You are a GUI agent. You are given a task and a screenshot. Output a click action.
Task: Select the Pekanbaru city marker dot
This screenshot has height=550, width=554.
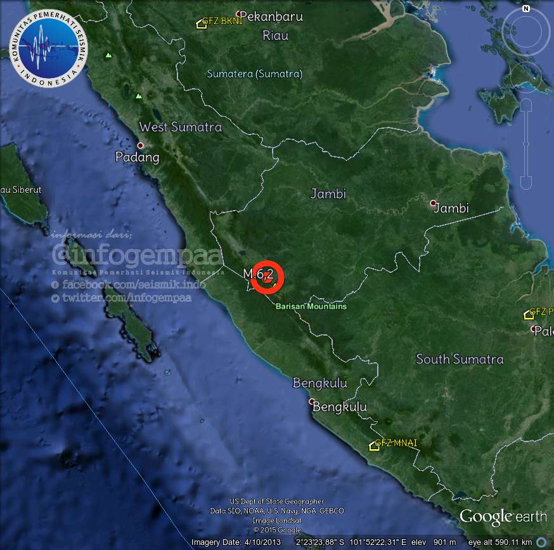click(x=239, y=15)
